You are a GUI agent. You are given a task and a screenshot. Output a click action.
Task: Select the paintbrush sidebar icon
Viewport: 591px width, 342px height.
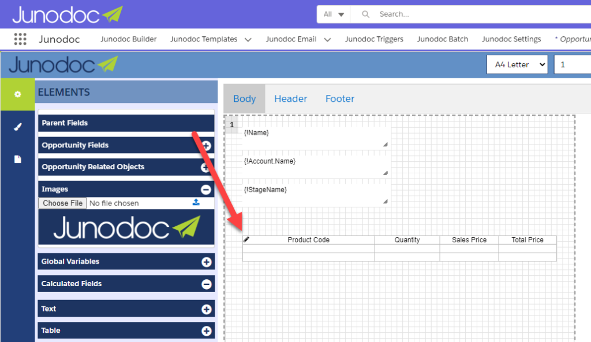pos(18,127)
